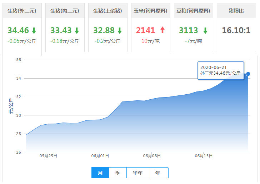Click green down arrow beside 33.43
260x184 pixels.
(x=77, y=30)
